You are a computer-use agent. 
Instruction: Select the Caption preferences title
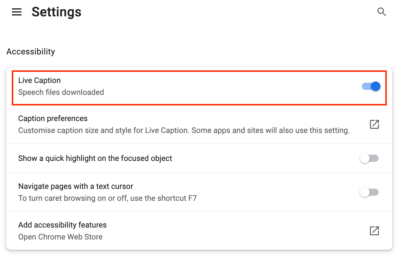(x=53, y=118)
